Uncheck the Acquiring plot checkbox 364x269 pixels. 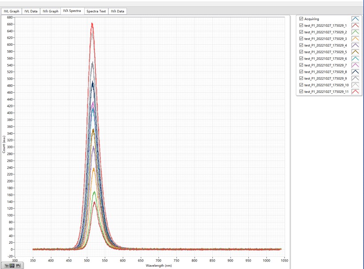[x=301, y=19]
